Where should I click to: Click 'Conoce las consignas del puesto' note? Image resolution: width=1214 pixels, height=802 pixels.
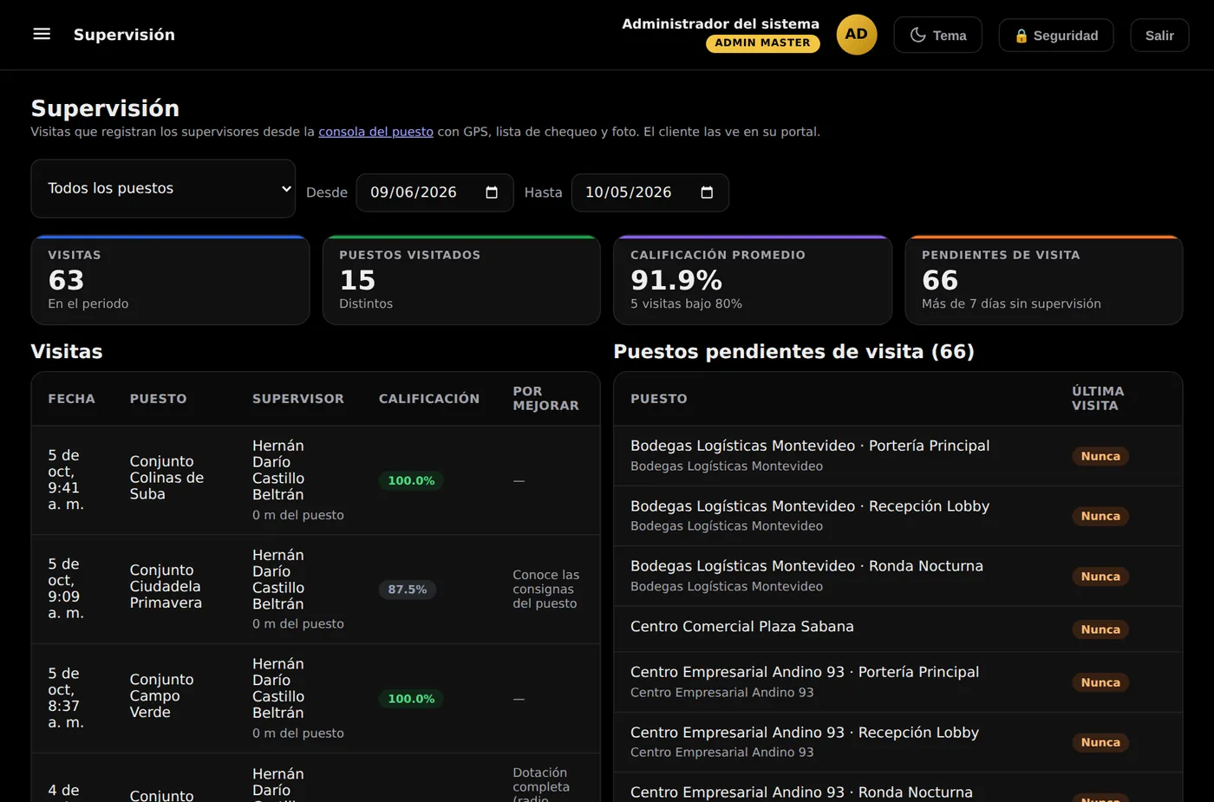tap(546, 590)
